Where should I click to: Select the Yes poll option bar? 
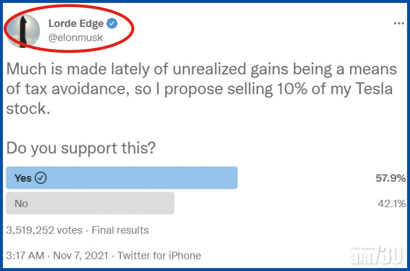coord(122,178)
